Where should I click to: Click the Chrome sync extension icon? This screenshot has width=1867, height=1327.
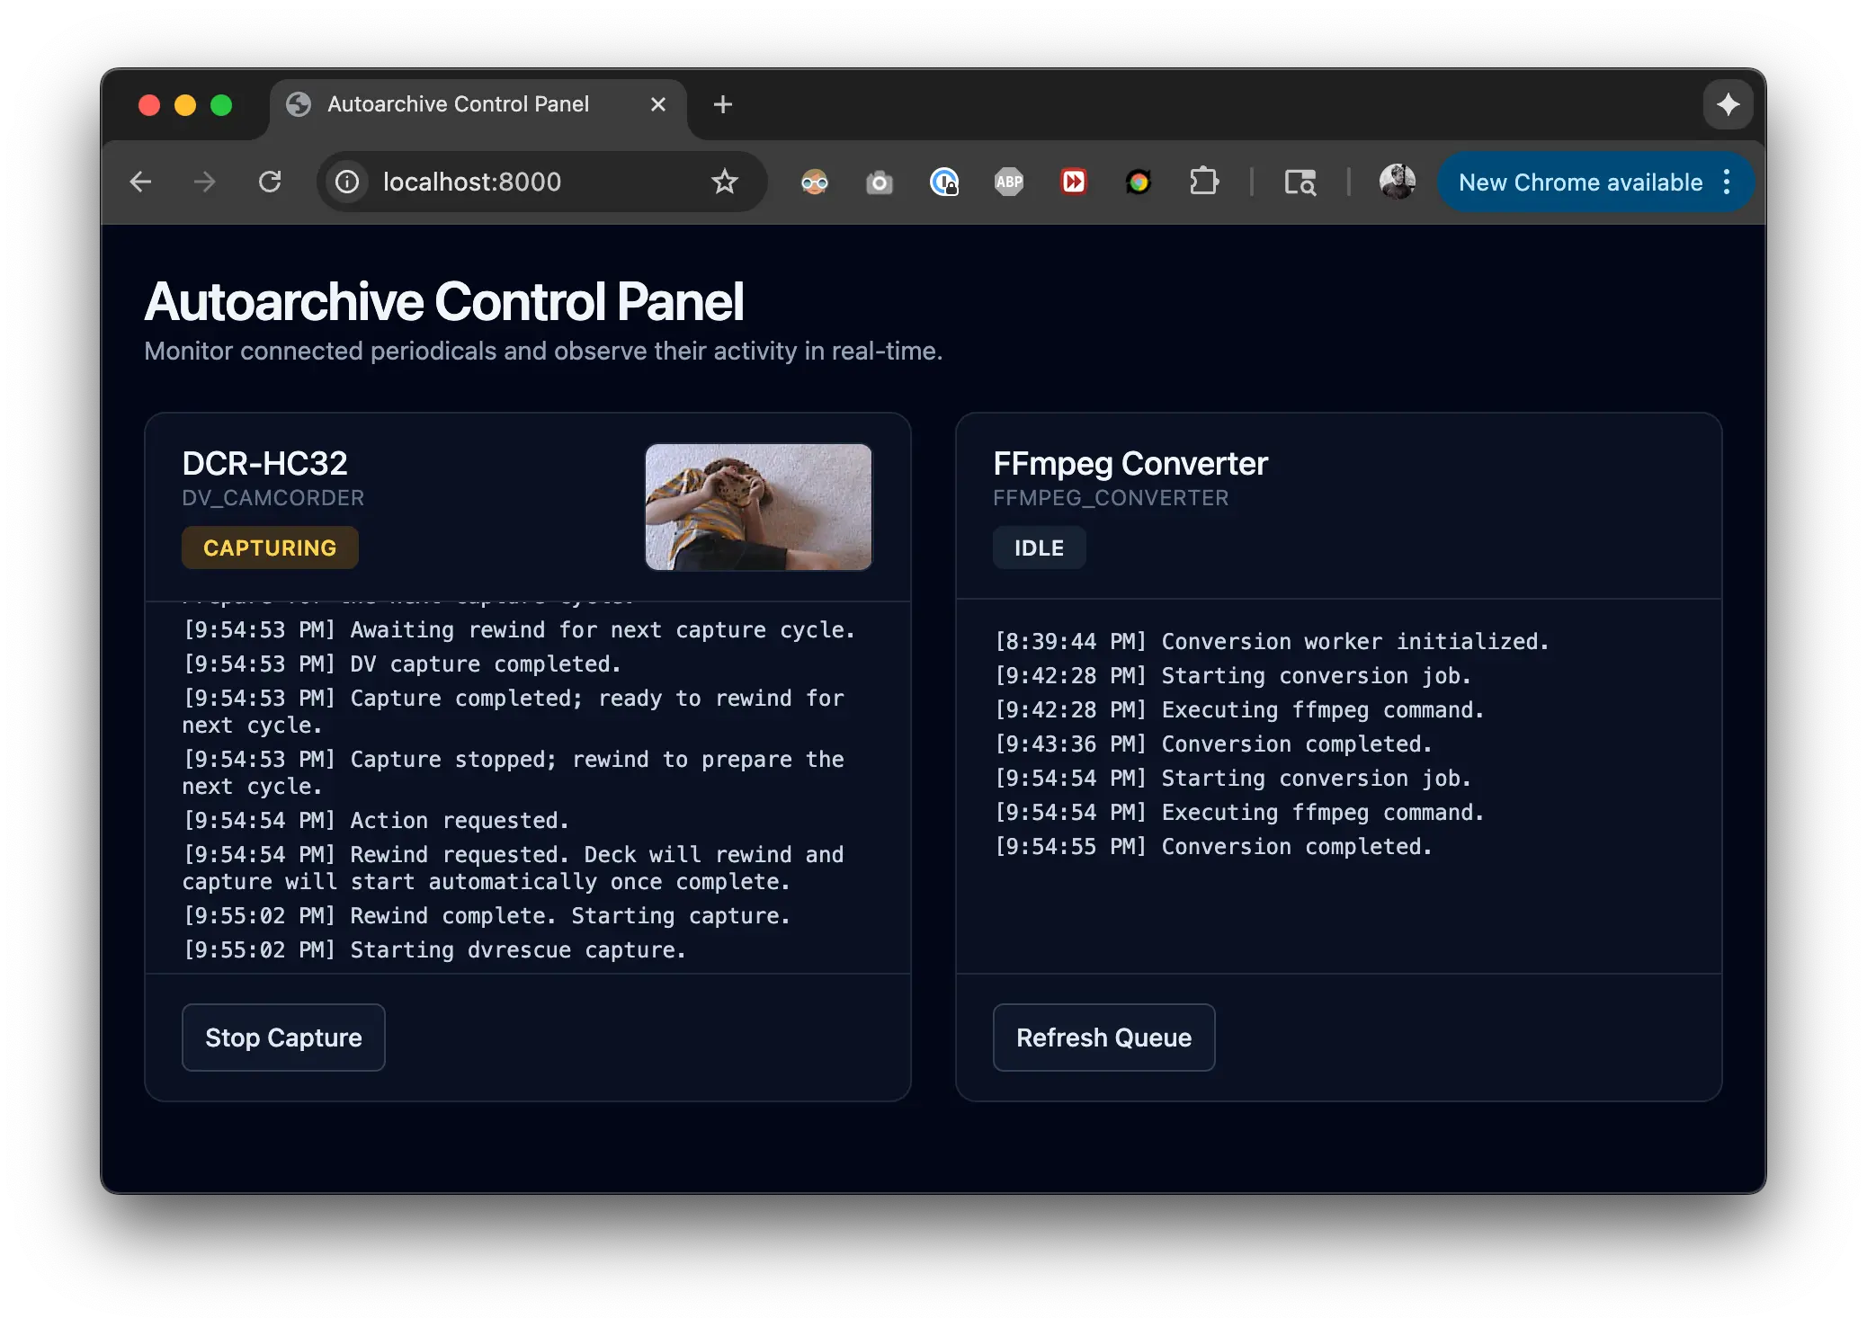[1138, 182]
